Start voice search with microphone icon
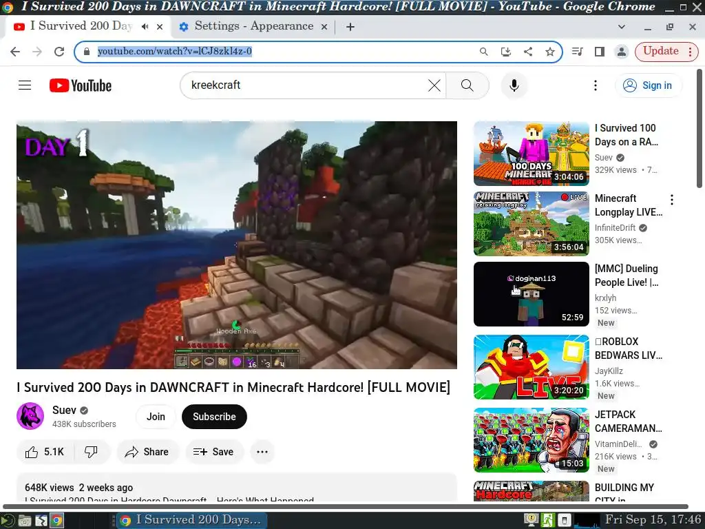 tap(514, 85)
